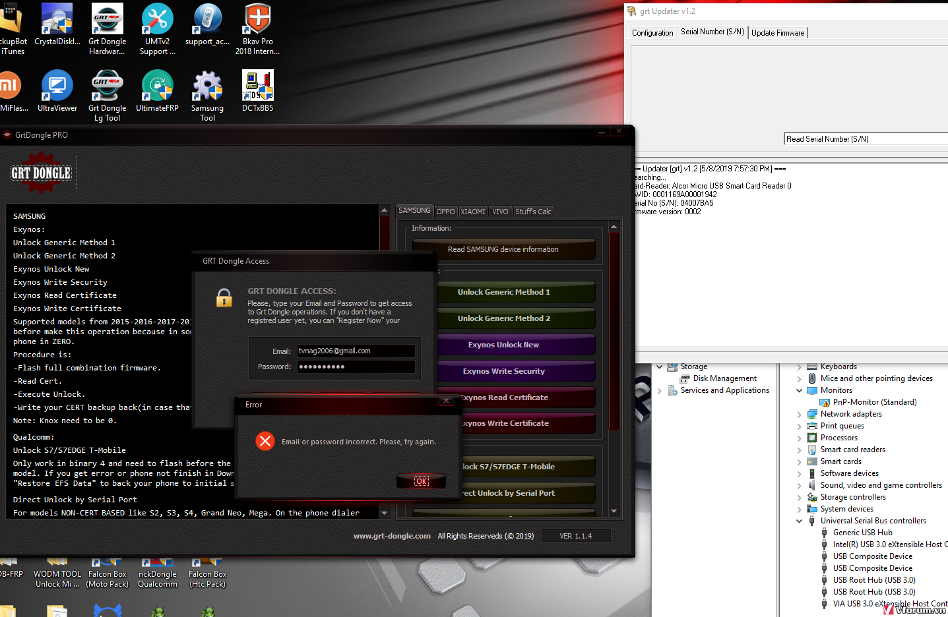This screenshot has width=948, height=617.
Task: Open the iTunes BackupBot desktop icon
Action: pos(12,29)
